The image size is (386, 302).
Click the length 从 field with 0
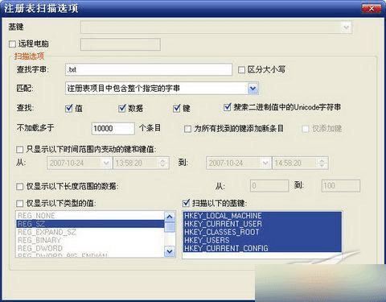click(x=269, y=186)
